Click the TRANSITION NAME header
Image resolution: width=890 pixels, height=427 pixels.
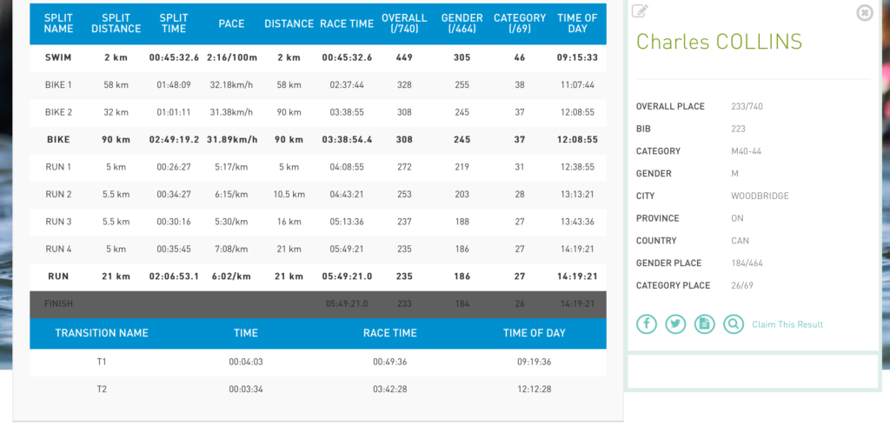[102, 333]
